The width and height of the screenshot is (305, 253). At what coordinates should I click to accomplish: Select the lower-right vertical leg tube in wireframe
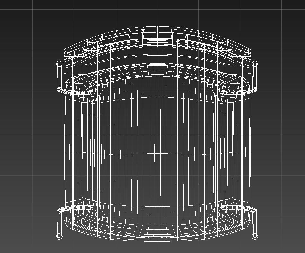255,224
